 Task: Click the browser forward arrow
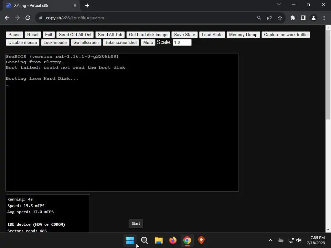point(17,18)
